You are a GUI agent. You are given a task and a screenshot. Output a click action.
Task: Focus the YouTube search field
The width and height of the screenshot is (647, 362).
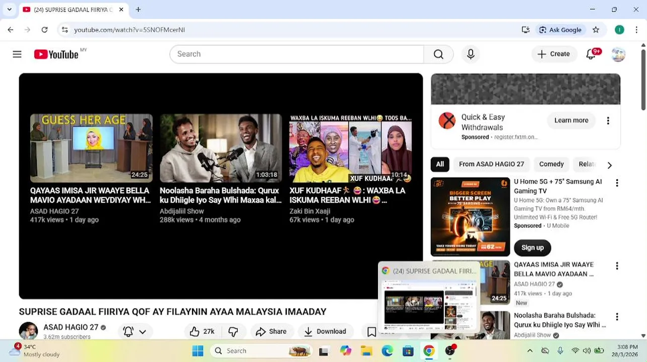pyautogui.click(x=297, y=54)
